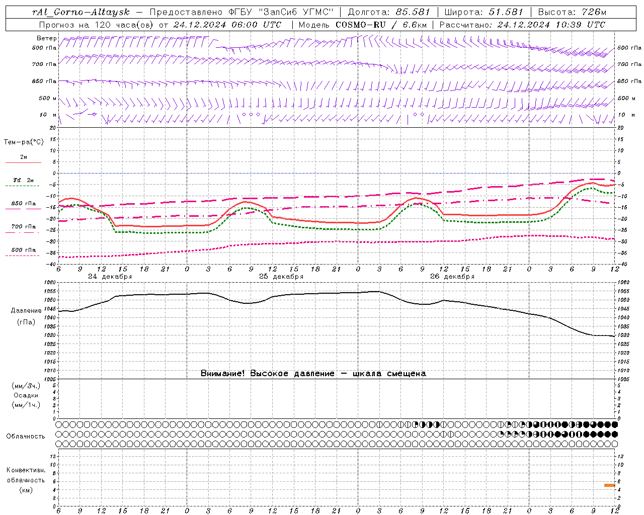Screen dimensions: 644x515
Task: Select the date label 26 декабря
Action: point(452,277)
